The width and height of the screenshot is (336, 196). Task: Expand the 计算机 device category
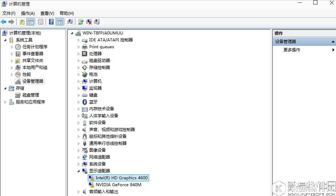click(78, 82)
